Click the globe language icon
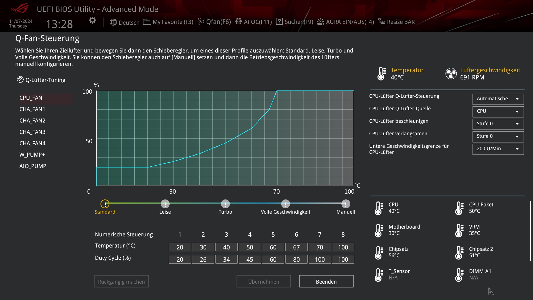Image resolution: width=533 pixels, height=300 pixels. [113, 22]
